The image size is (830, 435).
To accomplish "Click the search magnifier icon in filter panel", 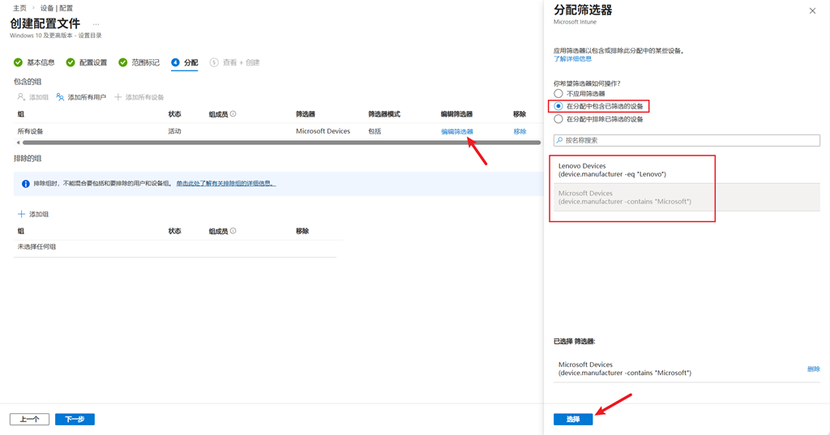I will tap(559, 140).
